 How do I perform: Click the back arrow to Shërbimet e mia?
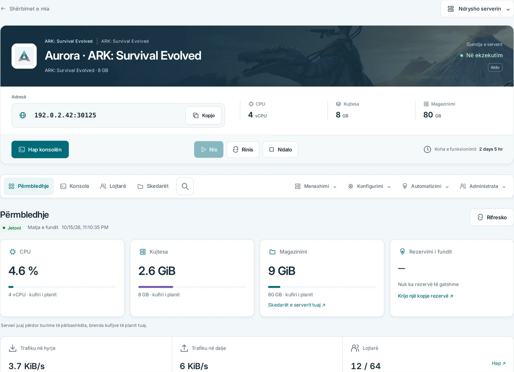coord(3,8)
